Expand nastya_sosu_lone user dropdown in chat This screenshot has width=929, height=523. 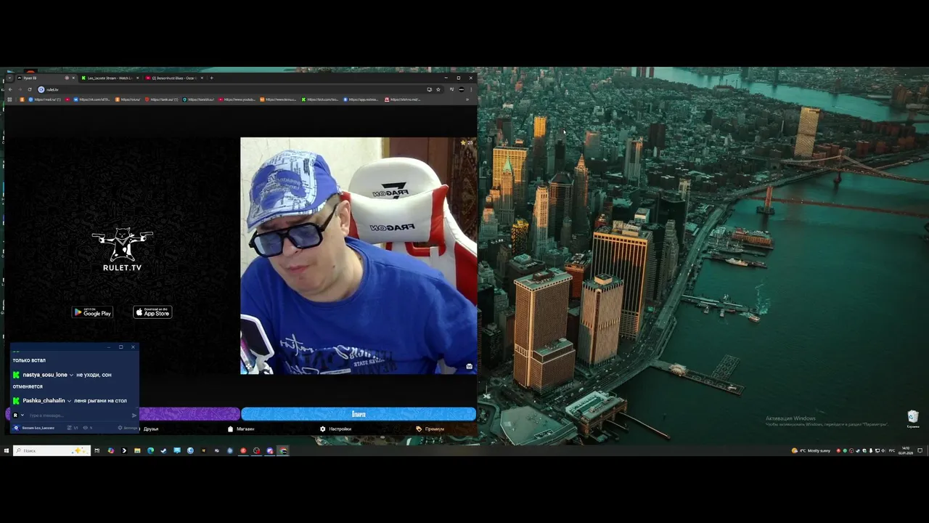[71, 375]
